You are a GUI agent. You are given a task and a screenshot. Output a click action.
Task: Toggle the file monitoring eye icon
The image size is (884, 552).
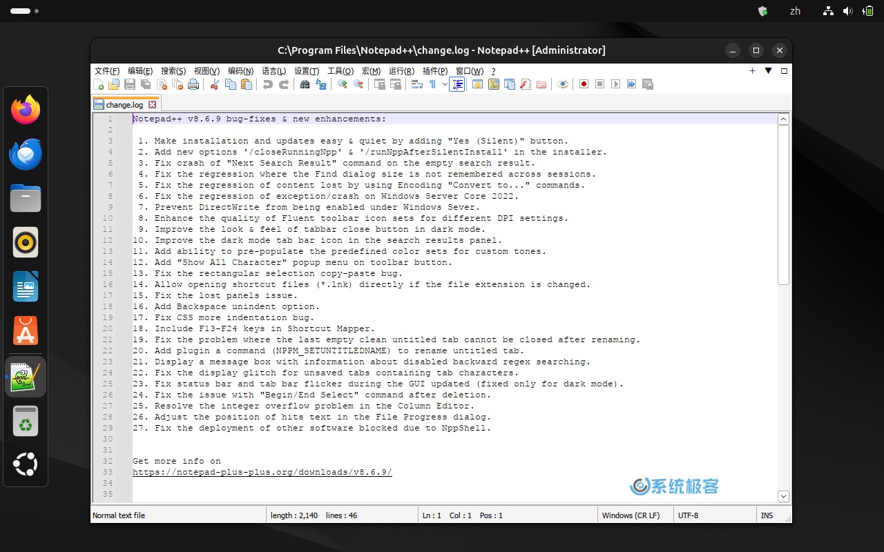[x=563, y=84]
